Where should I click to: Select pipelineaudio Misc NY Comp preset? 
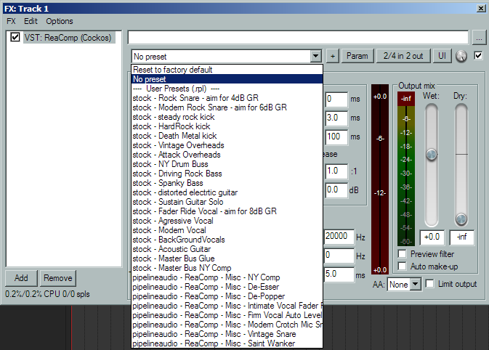227,277
